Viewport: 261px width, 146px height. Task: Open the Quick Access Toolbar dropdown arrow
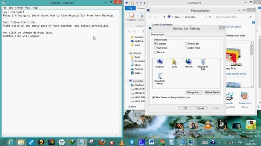tap(145, 3)
